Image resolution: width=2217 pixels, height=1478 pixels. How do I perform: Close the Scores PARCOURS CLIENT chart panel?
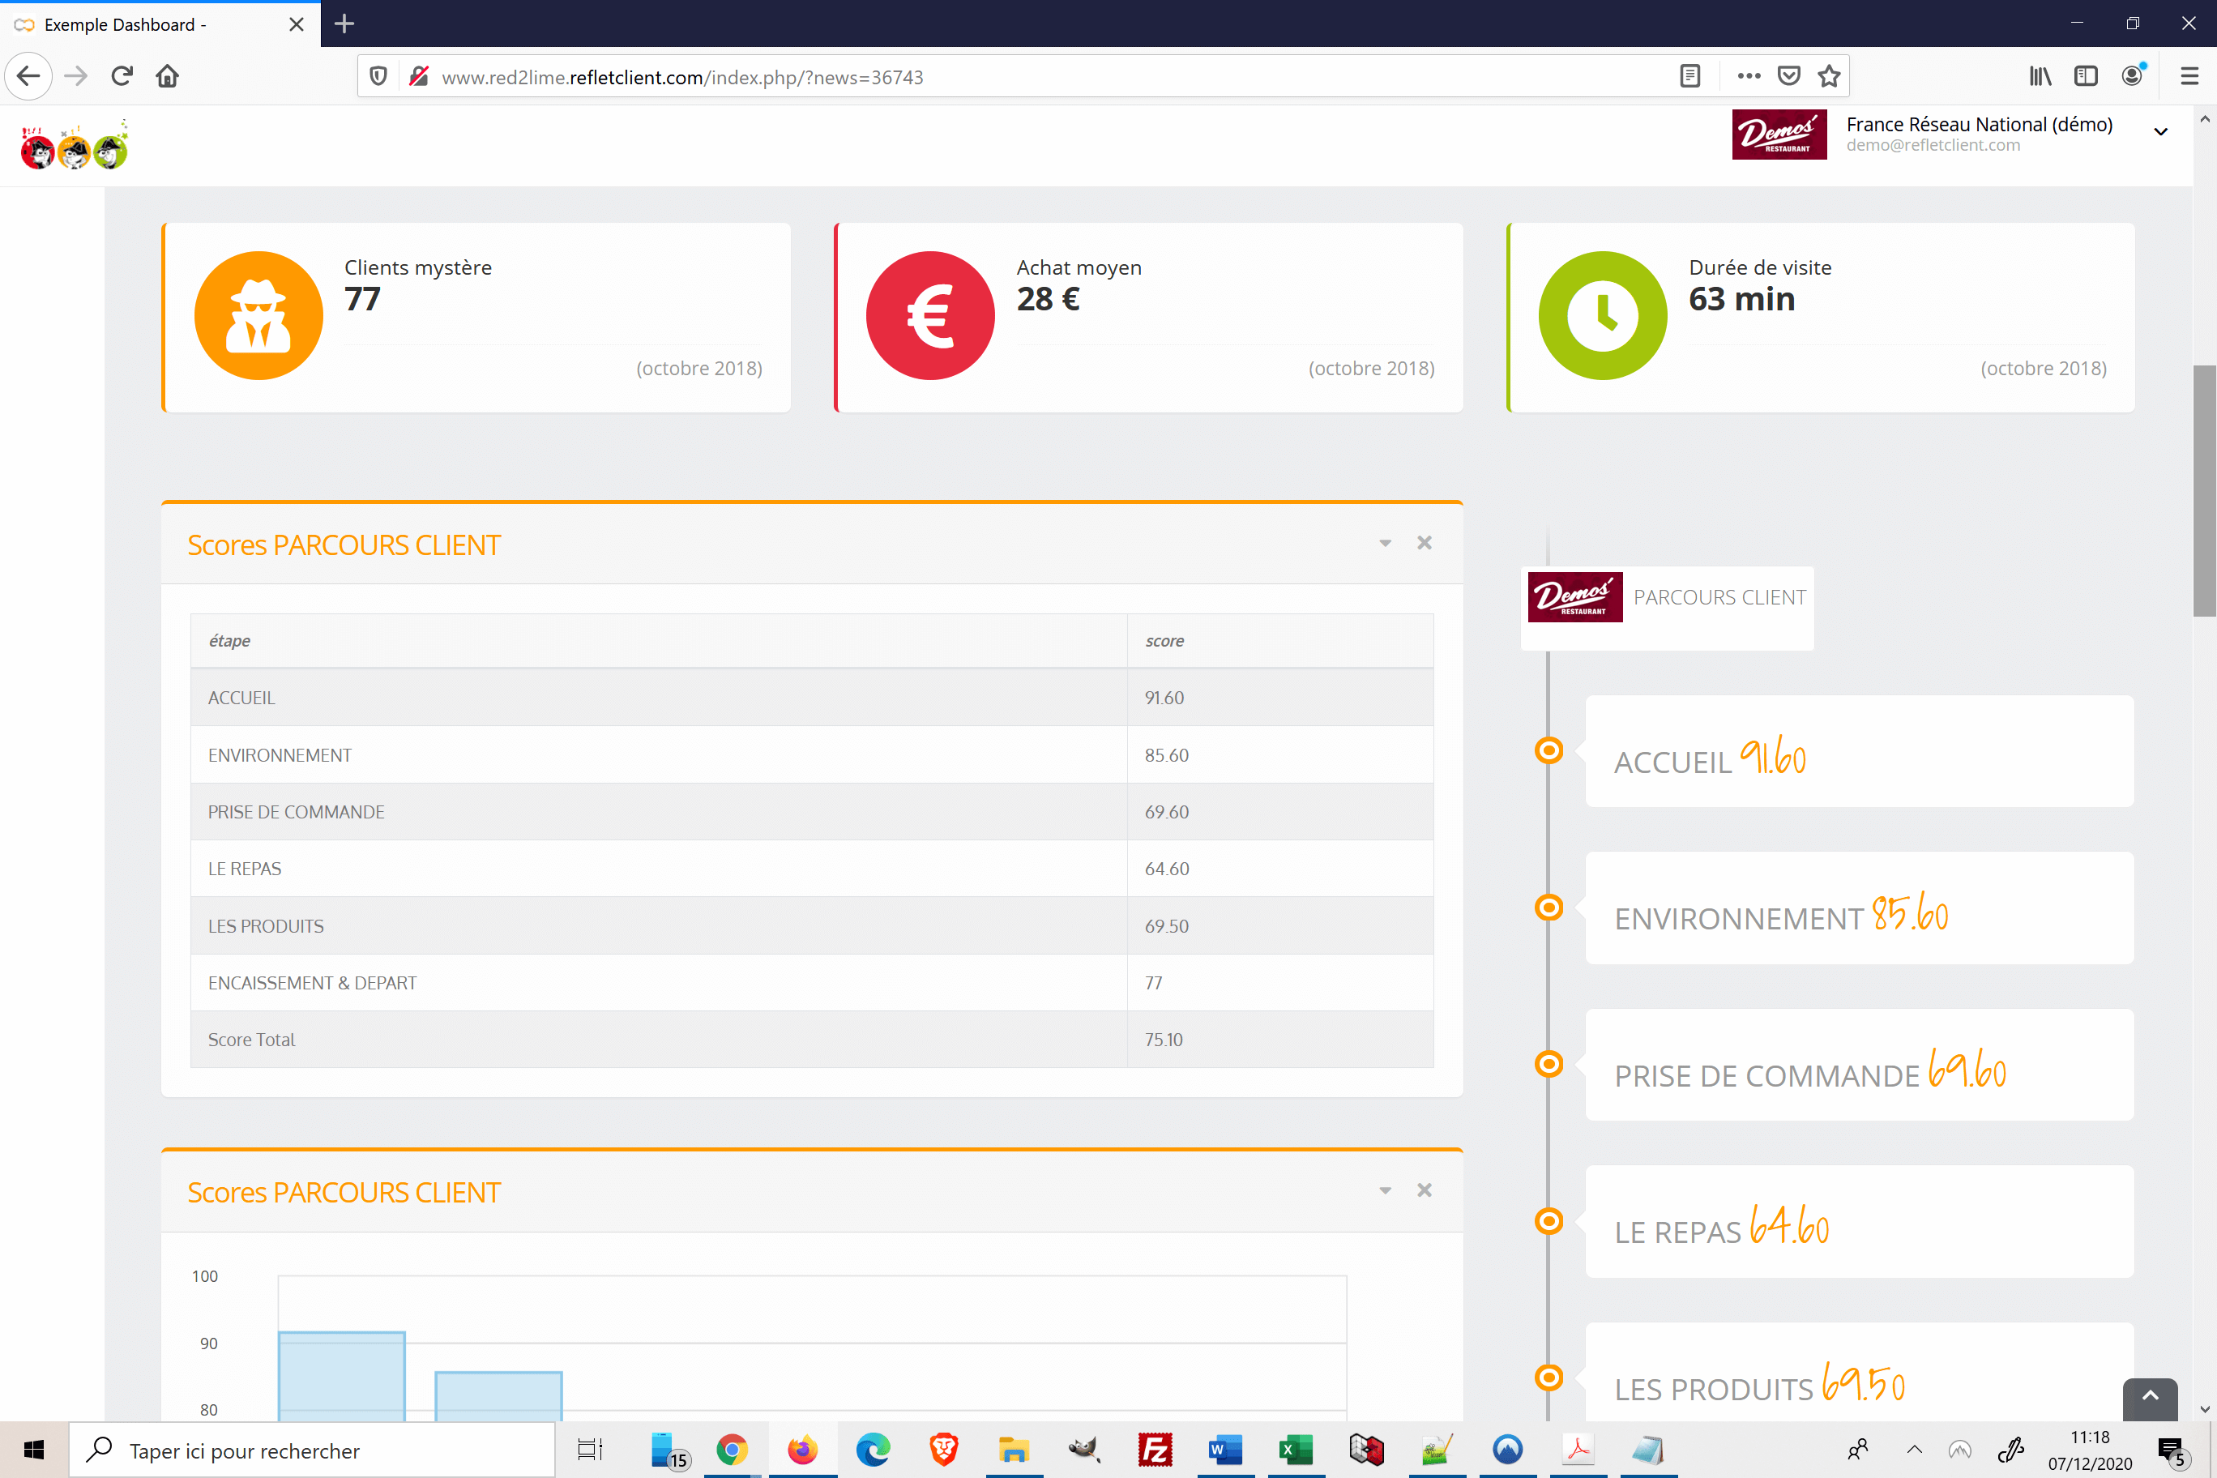point(1425,1190)
